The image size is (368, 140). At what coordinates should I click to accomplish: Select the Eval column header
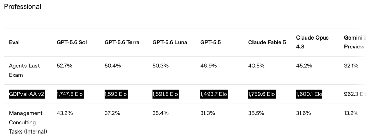[14, 42]
